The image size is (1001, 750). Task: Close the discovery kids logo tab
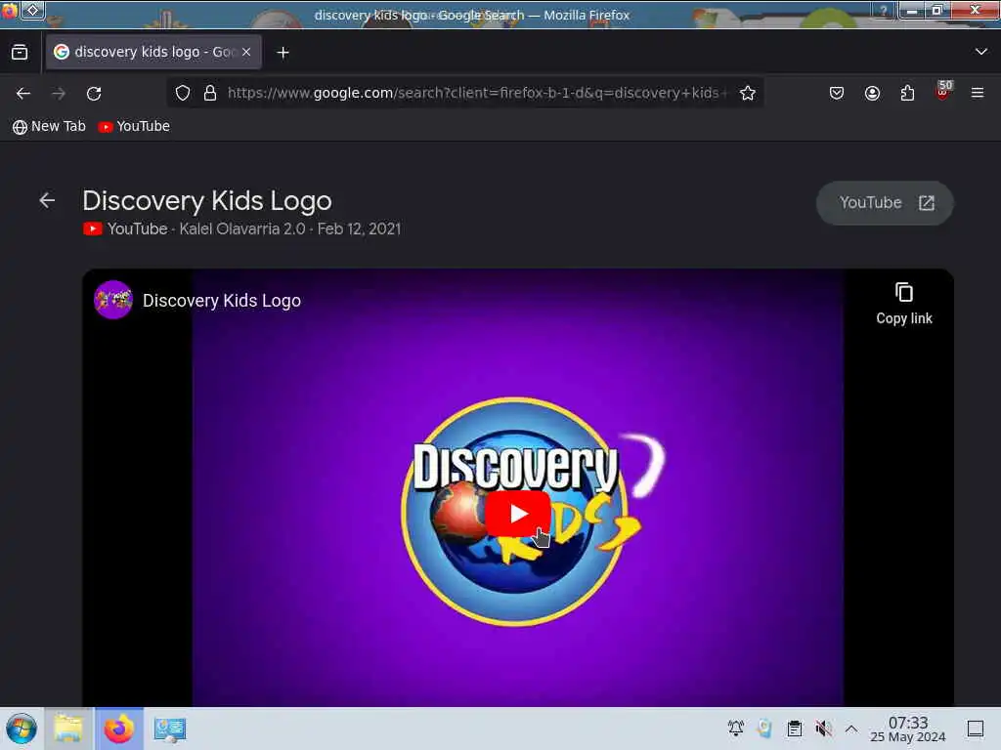point(246,52)
